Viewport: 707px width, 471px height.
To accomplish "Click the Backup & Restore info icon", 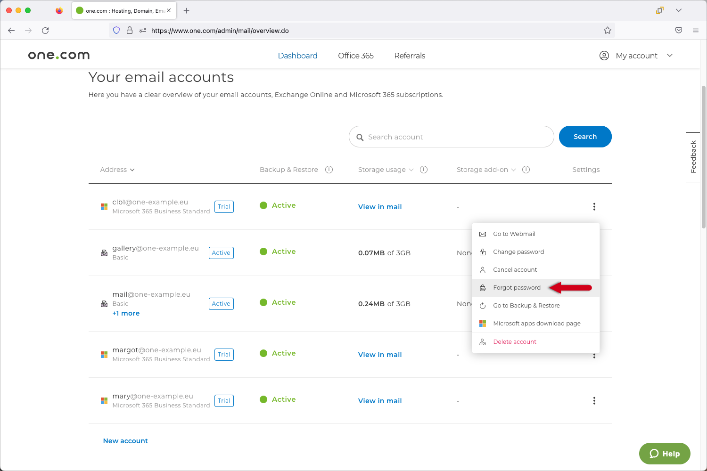I will pos(329,170).
